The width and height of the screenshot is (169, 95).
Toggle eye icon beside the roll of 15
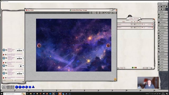pos(6,58)
